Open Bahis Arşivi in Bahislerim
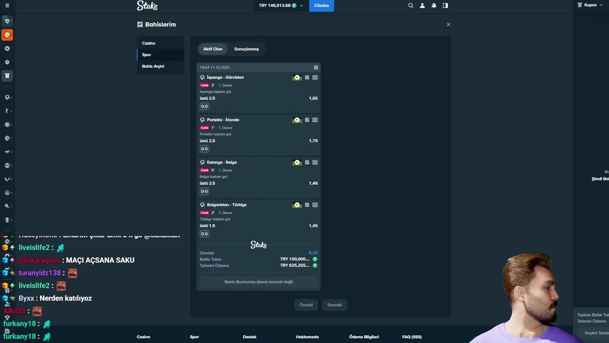The width and height of the screenshot is (609, 343). [160, 66]
